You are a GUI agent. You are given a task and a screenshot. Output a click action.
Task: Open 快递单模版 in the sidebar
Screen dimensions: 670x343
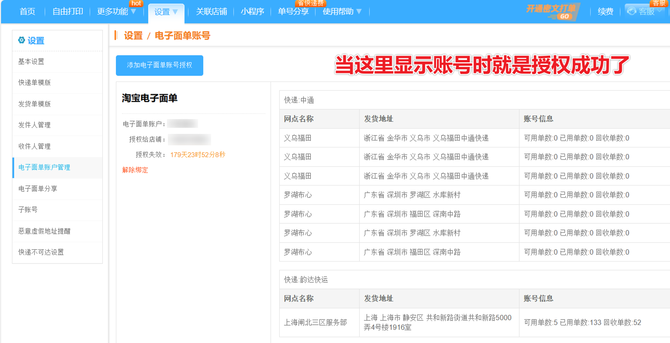[57, 82]
